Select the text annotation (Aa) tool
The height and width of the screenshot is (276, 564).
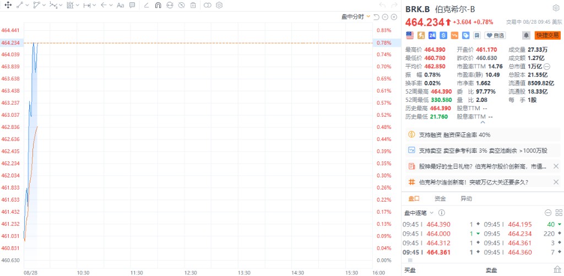coord(121,6)
